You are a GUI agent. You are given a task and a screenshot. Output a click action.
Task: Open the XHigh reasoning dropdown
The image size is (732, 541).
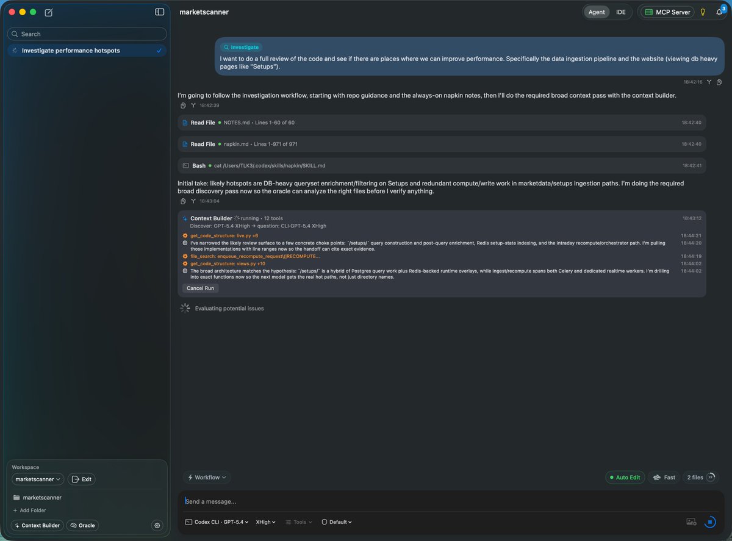pyautogui.click(x=266, y=522)
